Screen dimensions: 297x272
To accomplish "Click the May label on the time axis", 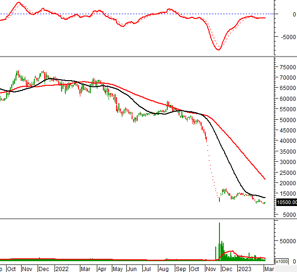I will coord(117,269).
